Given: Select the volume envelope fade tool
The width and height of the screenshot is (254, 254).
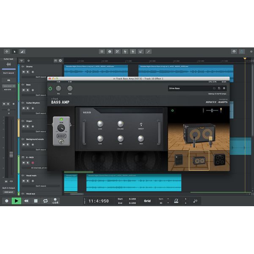Looking at the screenshot, I should pos(22,52).
